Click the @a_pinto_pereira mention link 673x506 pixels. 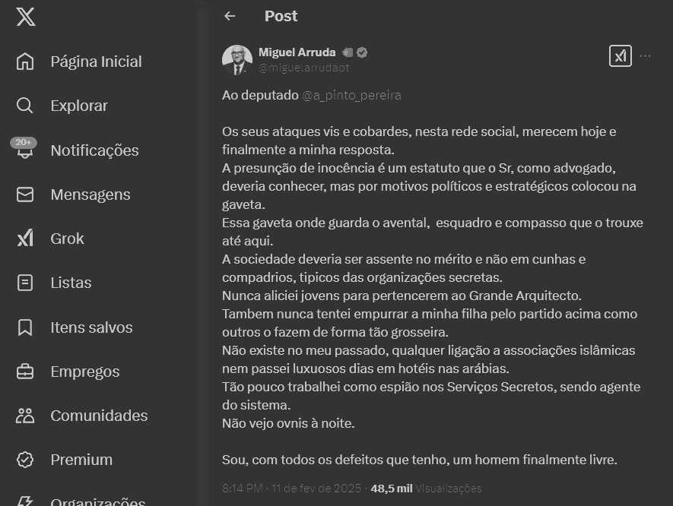[351, 95]
